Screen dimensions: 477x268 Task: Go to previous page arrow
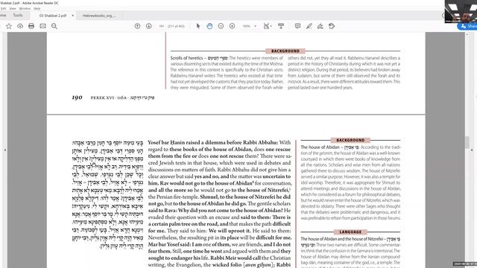137,26
